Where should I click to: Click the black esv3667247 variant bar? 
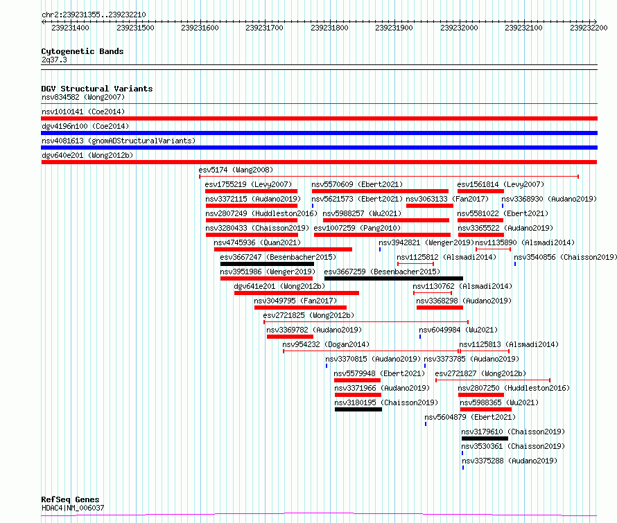click(267, 264)
